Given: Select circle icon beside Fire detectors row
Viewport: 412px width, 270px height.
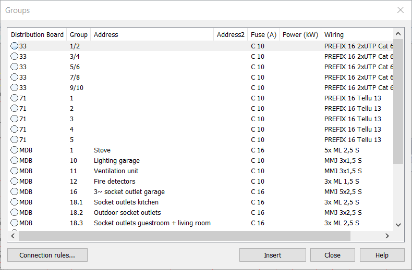Looking at the screenshot, I should click(15, 181).
